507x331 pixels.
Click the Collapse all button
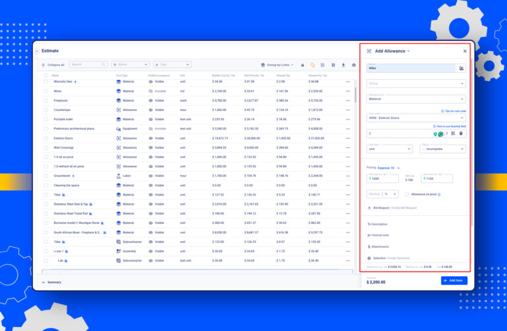[53, 65]
